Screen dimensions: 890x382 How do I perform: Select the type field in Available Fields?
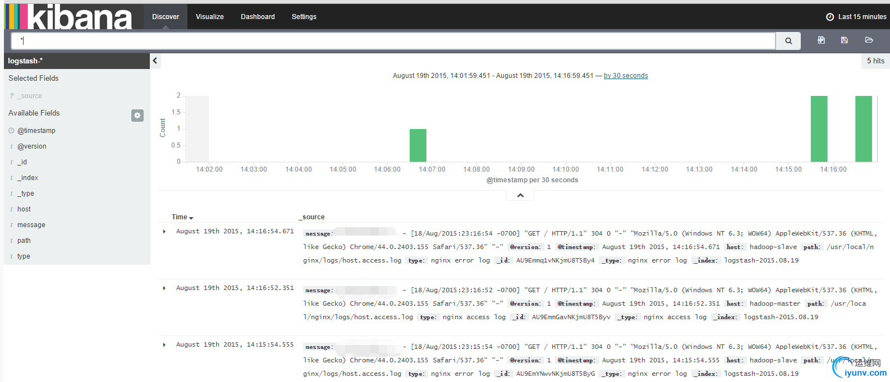click(24, 256)
